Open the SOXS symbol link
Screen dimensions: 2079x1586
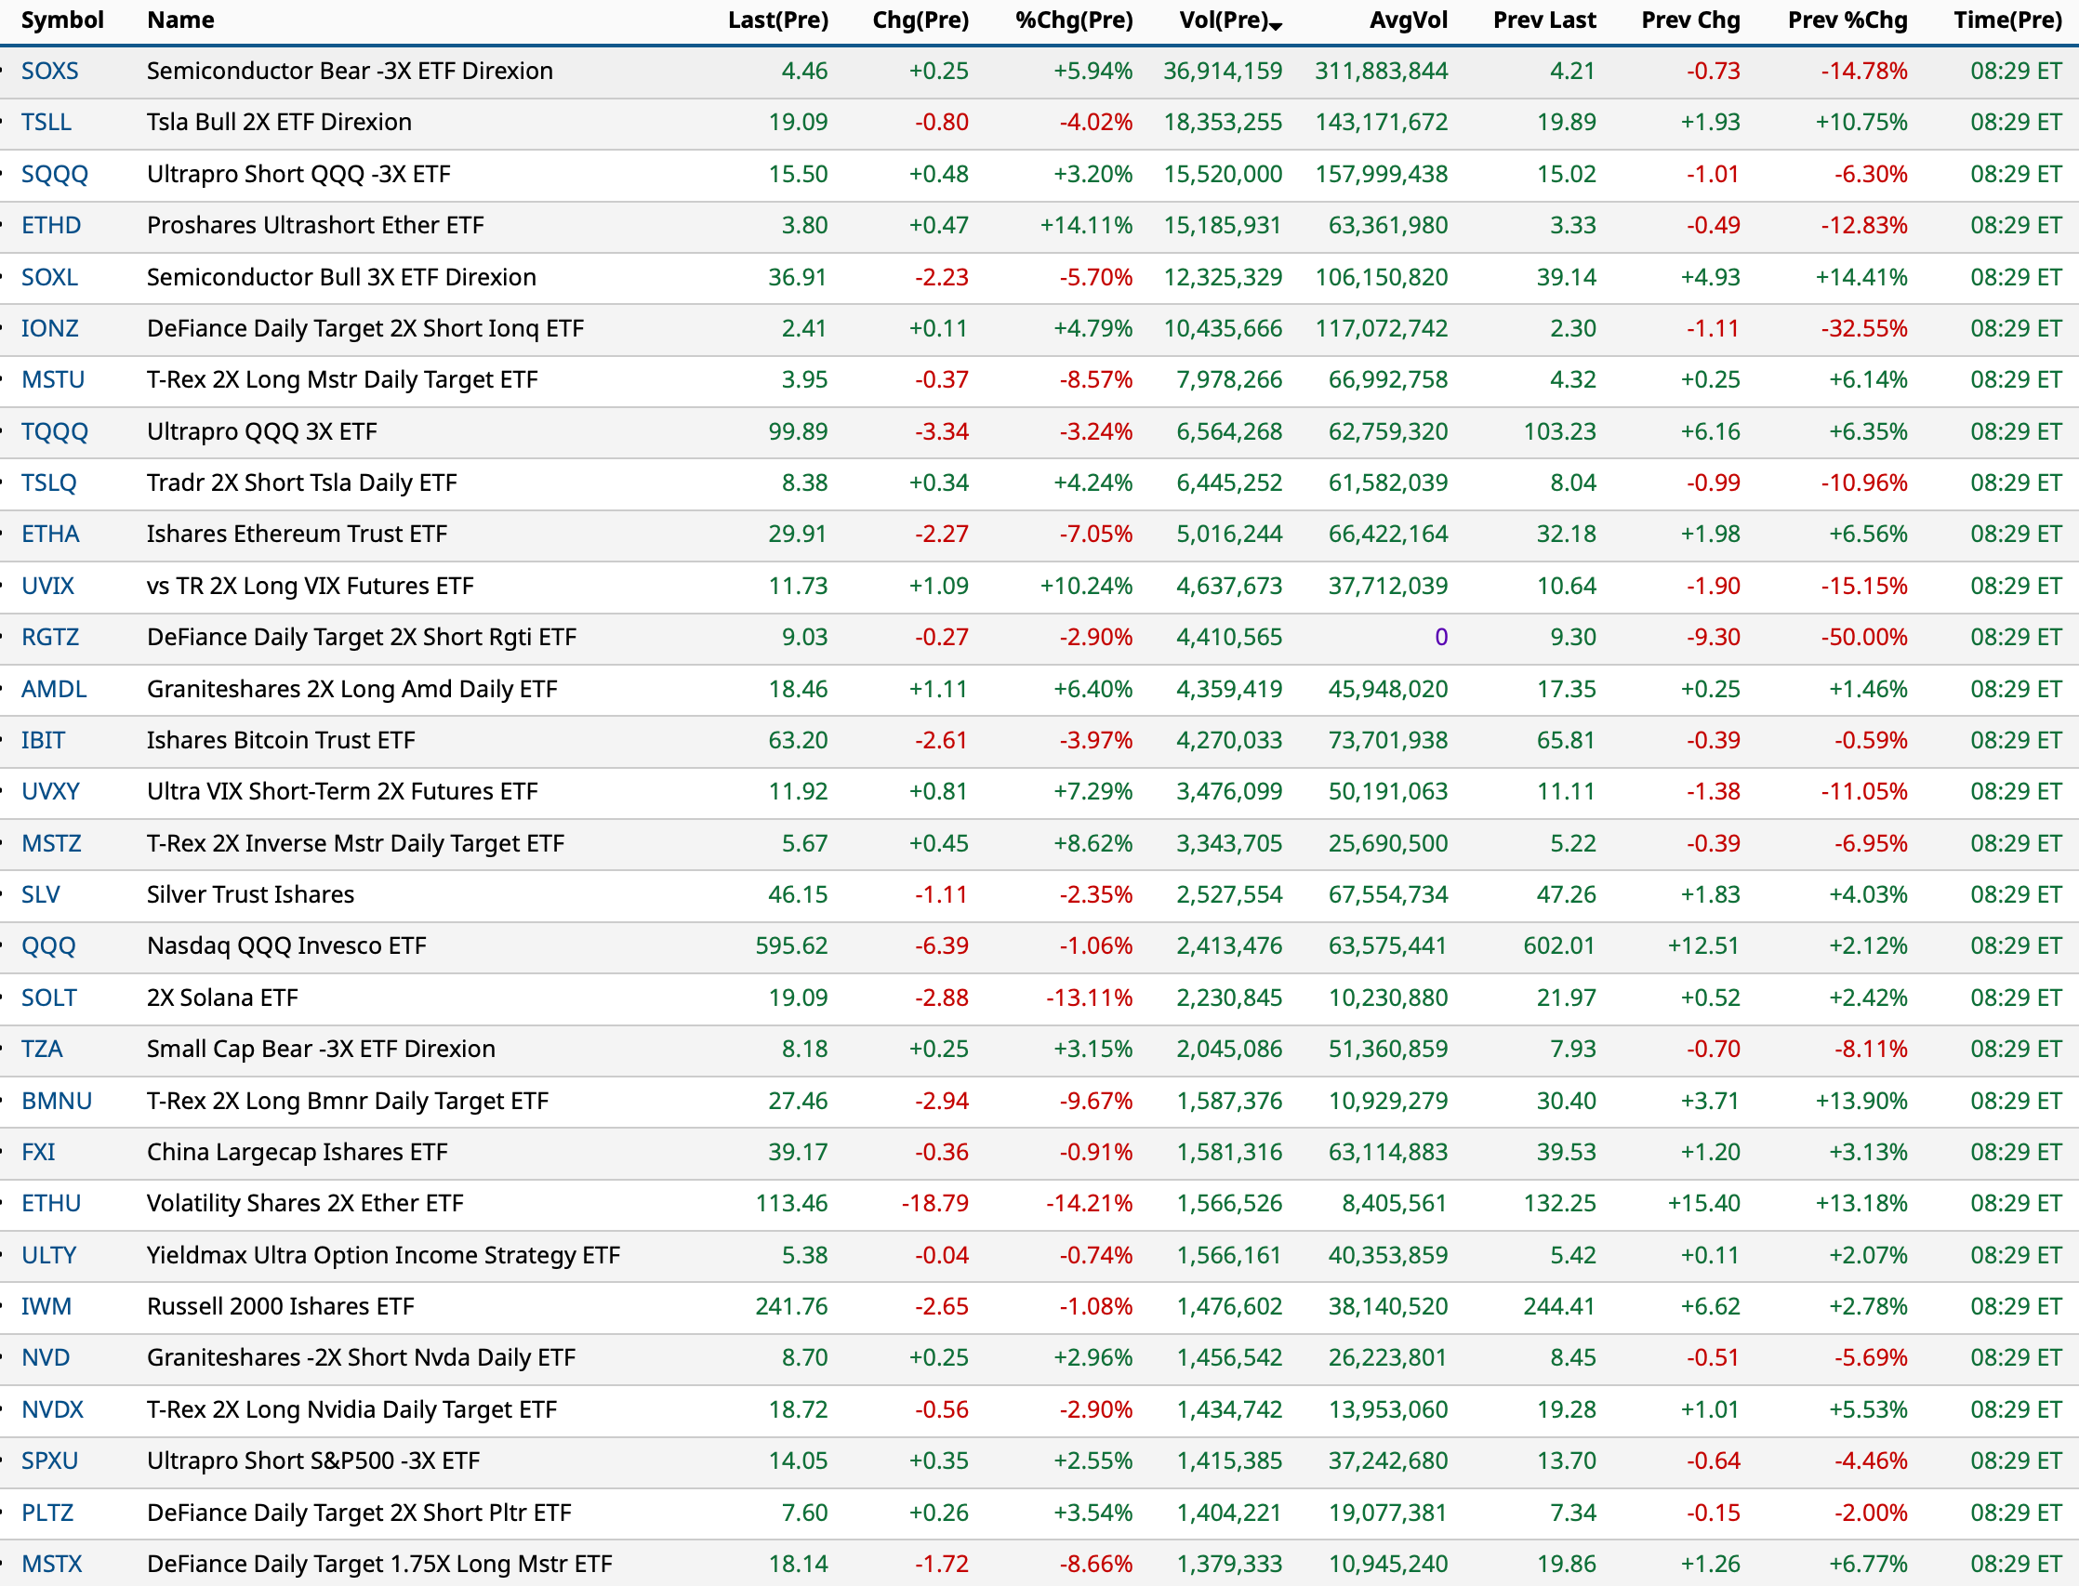click(x=50, y=71)
